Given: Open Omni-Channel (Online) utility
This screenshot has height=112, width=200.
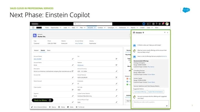Looking at the screenshot, I should click(39, 107).
